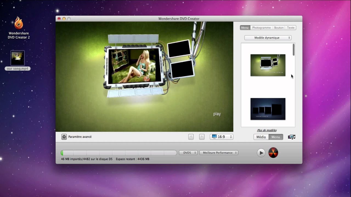Select our song.mp4 file on desktop

pyautogui.click(x=18, y=60)
